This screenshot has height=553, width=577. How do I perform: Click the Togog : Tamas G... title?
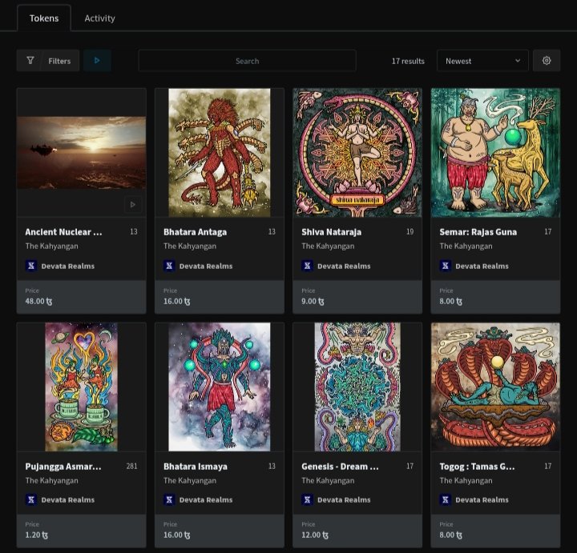coord(478,467)
